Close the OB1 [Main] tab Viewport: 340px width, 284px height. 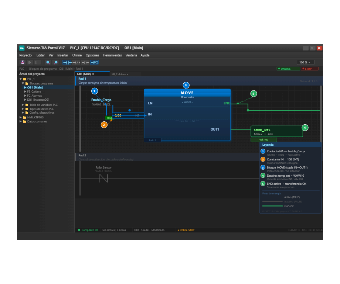pos(93,74)
